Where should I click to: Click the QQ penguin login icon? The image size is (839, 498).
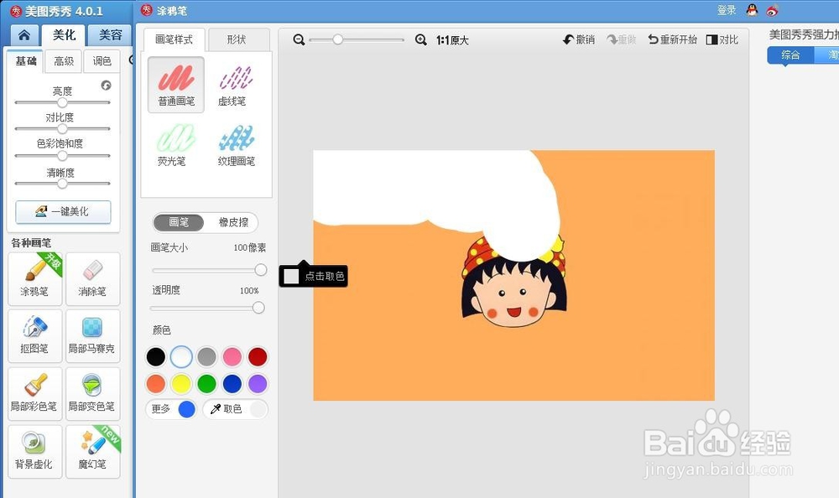tap(753, 10)
